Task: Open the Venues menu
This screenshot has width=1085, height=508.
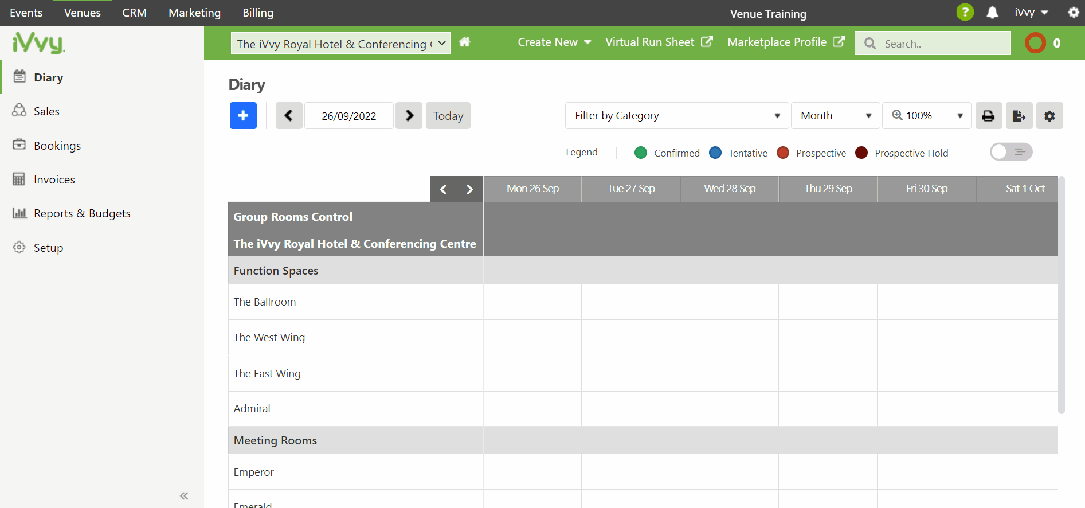Action: [82, 13]
